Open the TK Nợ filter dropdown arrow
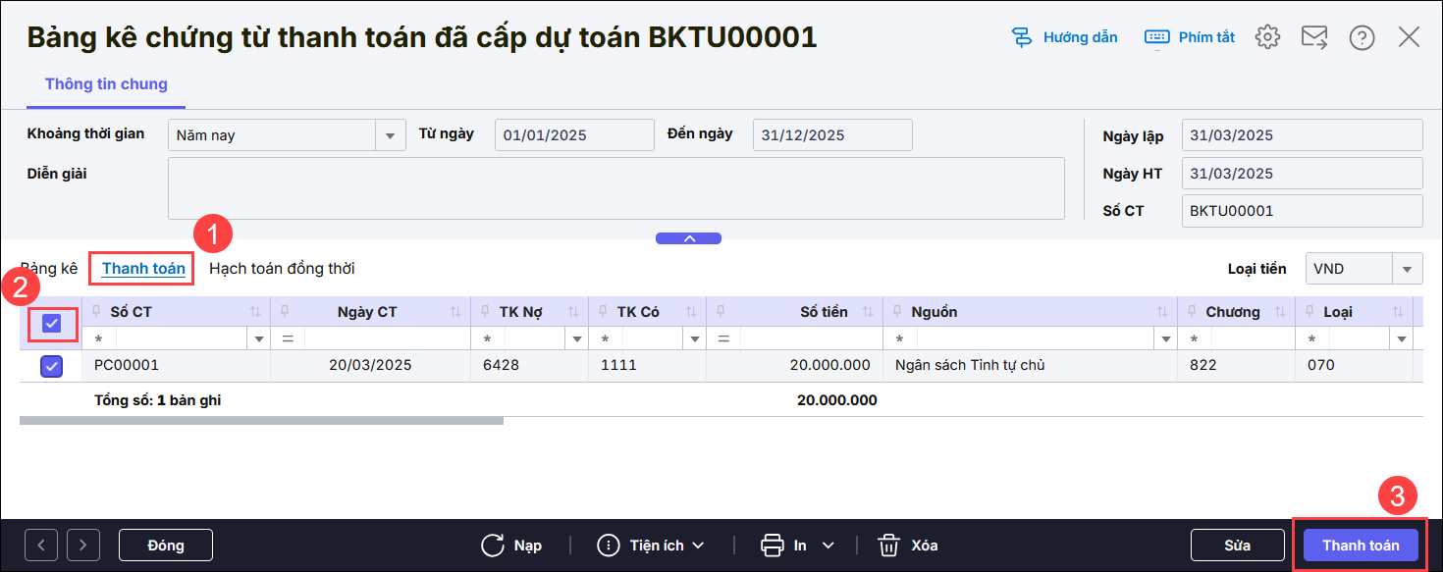 click(x=576, y=339)
